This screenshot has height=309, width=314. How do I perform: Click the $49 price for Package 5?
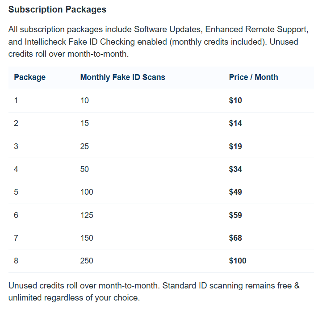235,192
